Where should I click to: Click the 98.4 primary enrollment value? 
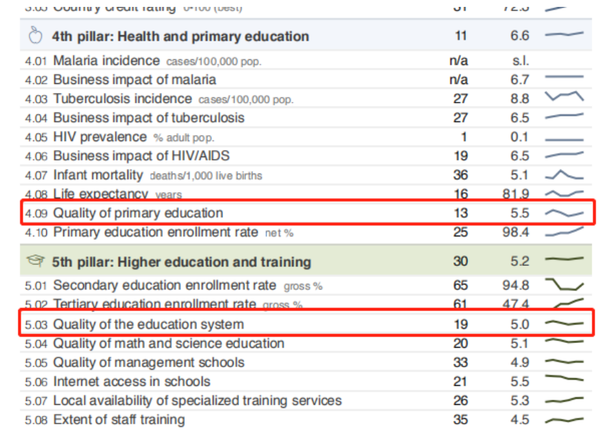tap(515, 232)
